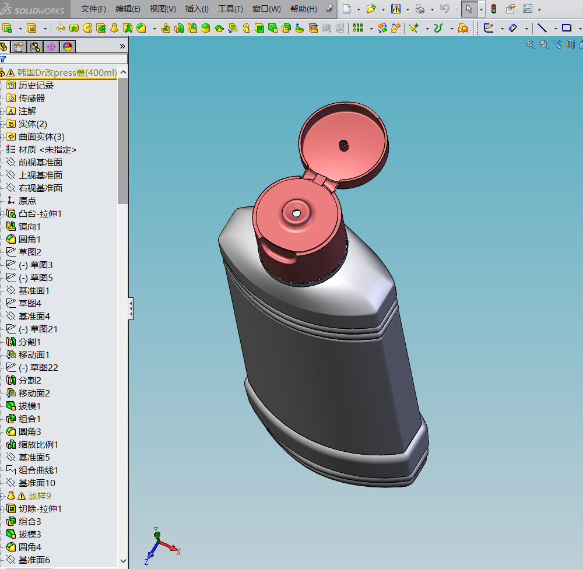The height and width of the screenshot is (569, 583).
Task: Click the Print icon
Action: pos(420,9)
